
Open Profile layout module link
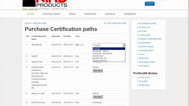(144, 77)
